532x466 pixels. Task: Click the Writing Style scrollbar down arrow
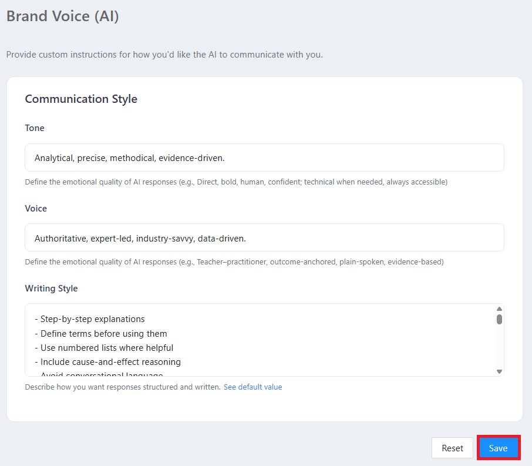pyautogui.click(x=499, y=371)
